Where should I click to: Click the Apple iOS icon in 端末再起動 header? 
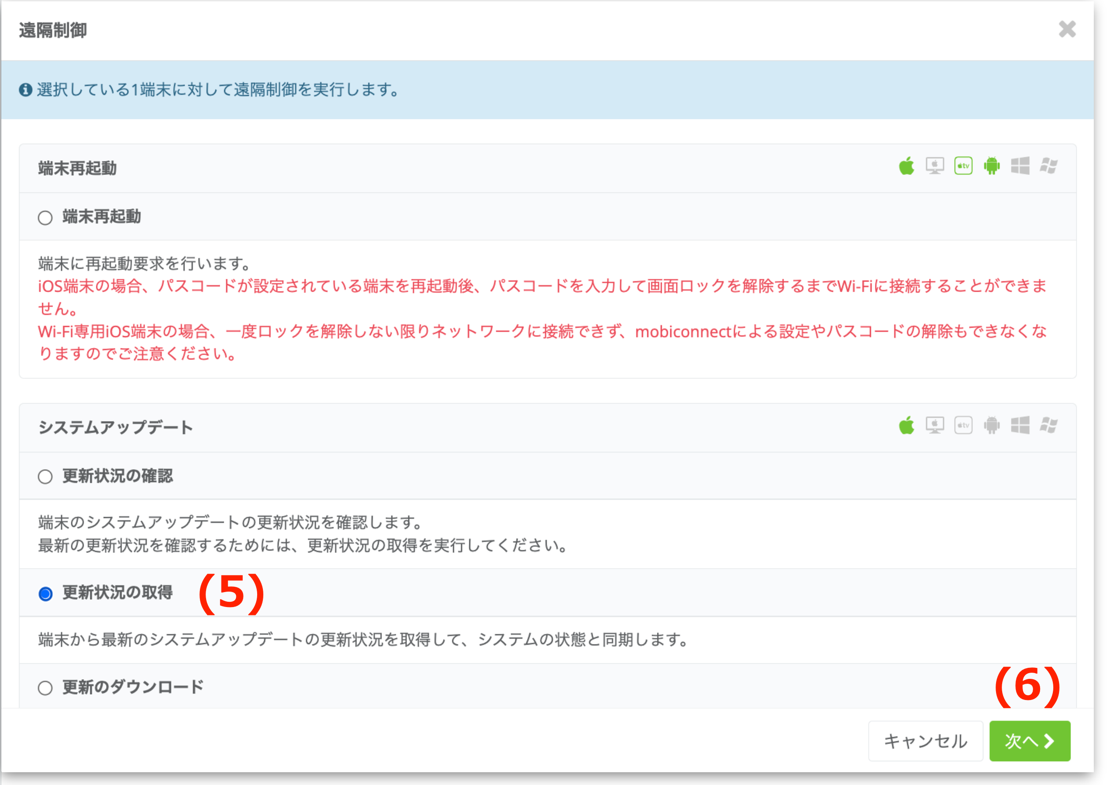907,166
